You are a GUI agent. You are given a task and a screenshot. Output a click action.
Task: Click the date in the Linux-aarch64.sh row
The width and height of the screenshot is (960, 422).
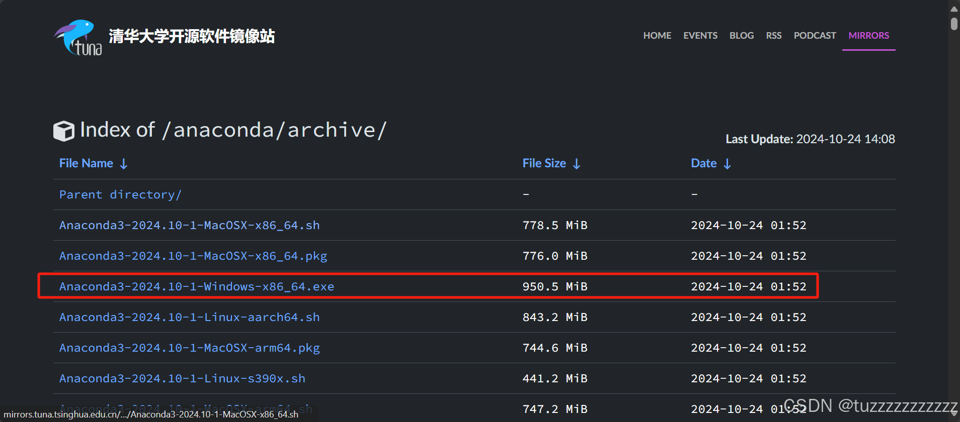749,317
